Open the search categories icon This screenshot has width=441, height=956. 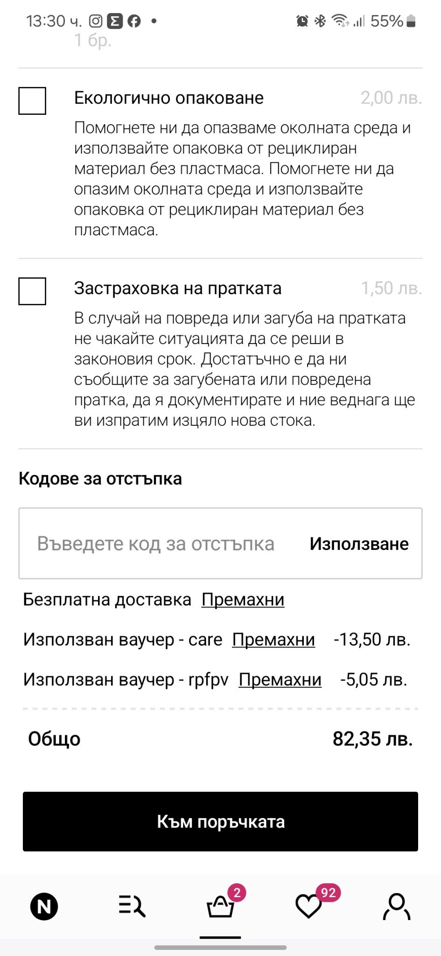[x=132, y=907]
